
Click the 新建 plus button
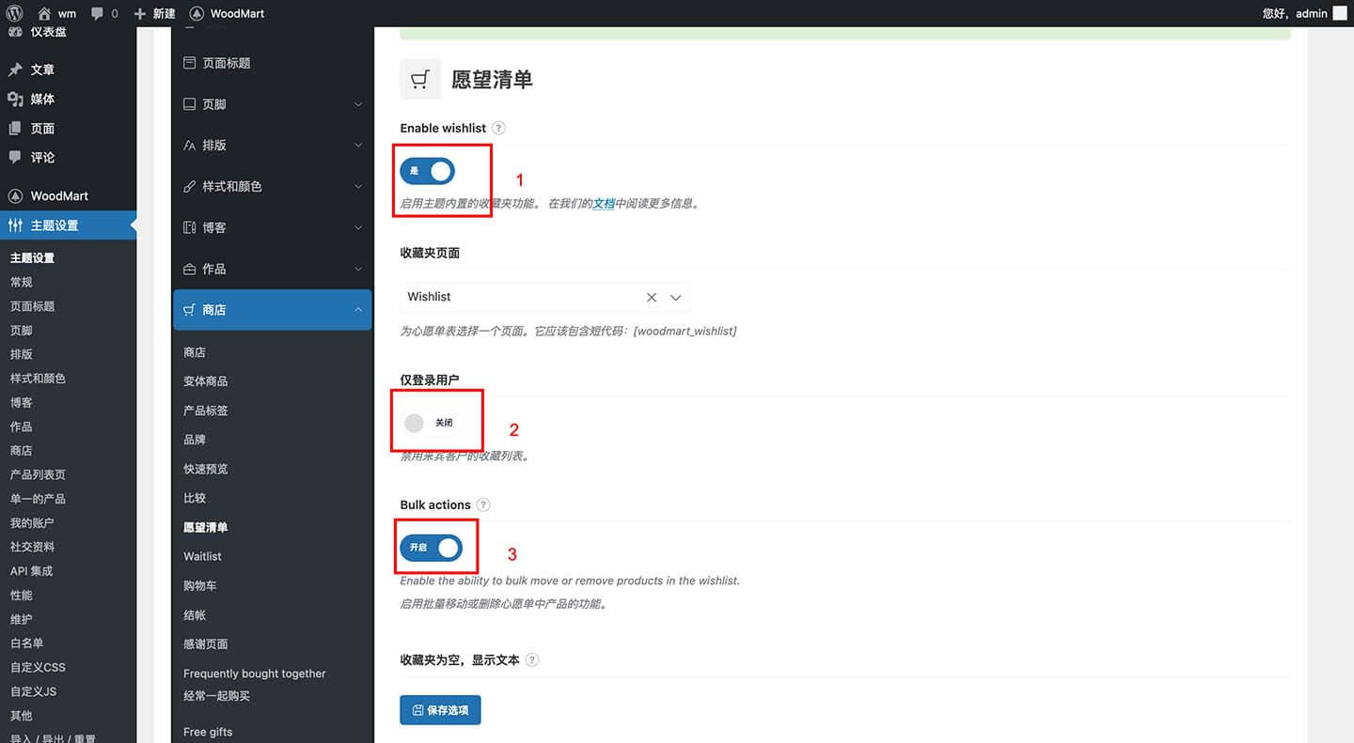154,13
